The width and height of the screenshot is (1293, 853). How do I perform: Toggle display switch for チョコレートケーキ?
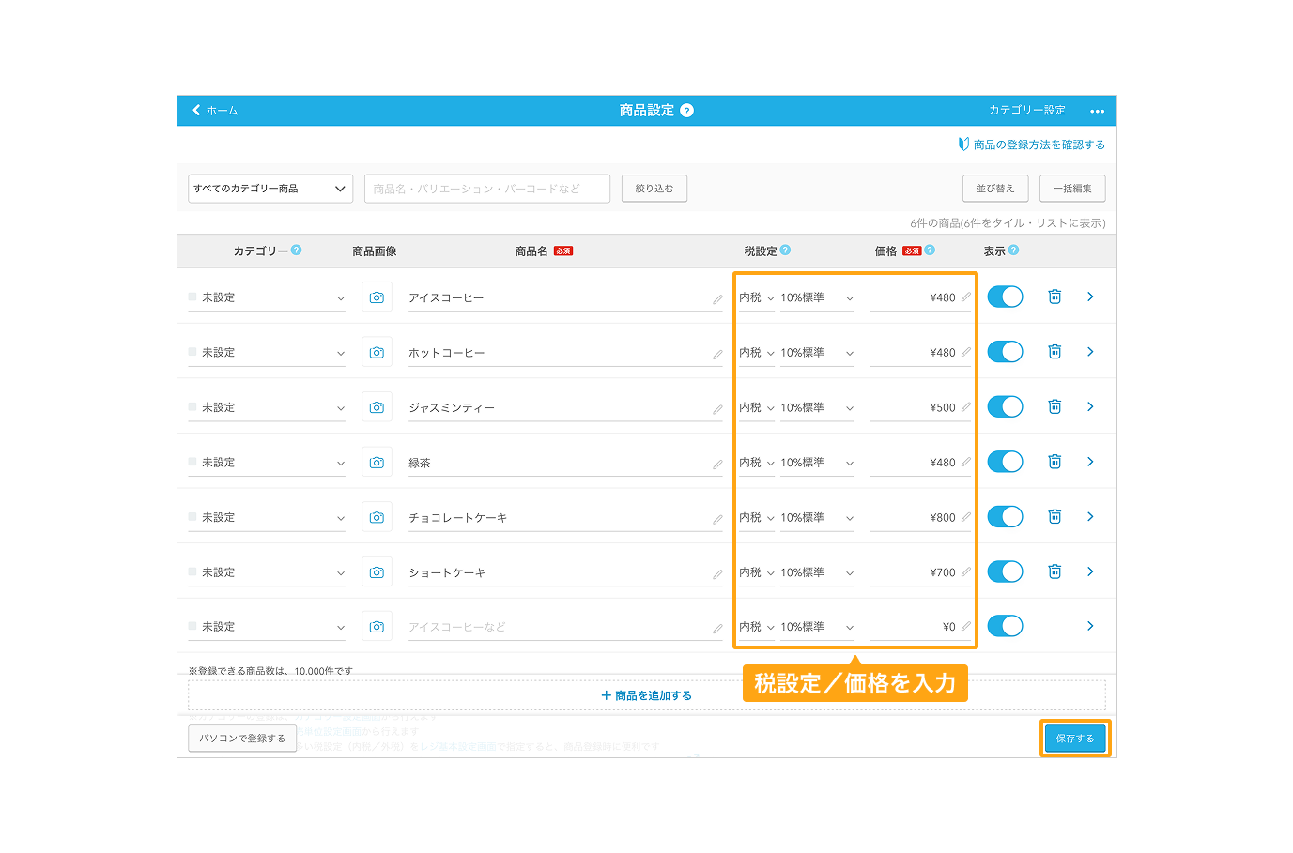coord(1005,516)
